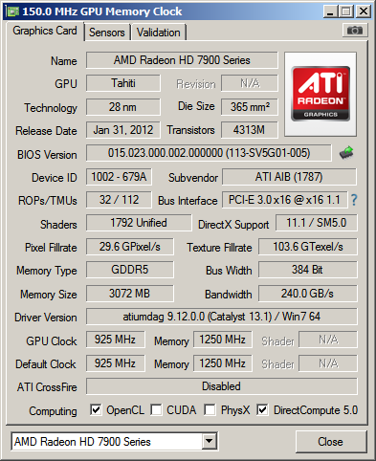Screen dimensions: 376x461
Task: Toggle the OpenCL checkbox
Action: point(96,409)
